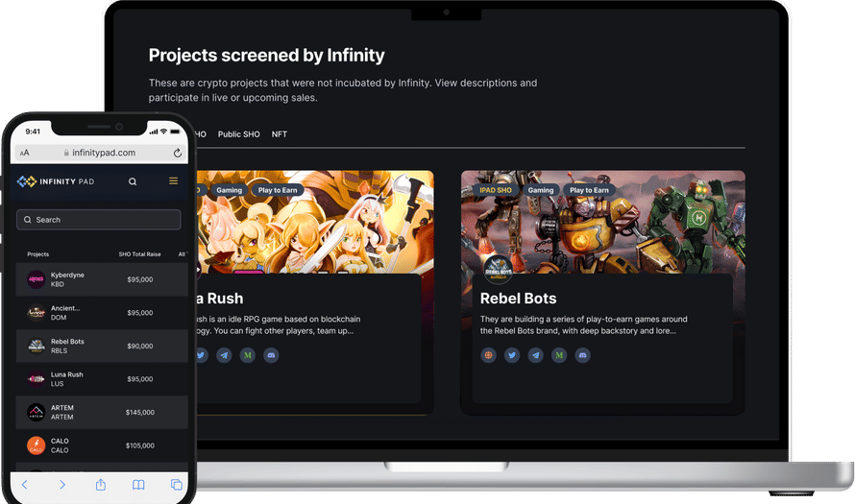Open Safari text size aA control
This screenshot has height=504, width=855.
click(x=25, y=153)
